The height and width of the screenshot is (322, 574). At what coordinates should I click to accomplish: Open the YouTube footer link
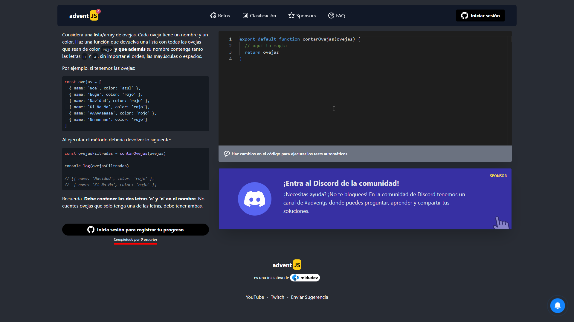[255, 297]
